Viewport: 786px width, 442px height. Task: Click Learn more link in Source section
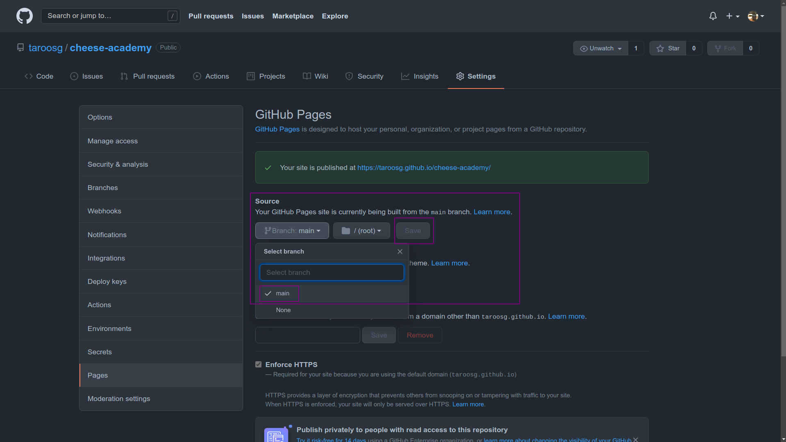click(x=492, y=212)
